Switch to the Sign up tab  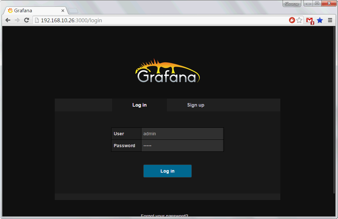(x=196, y=105)
